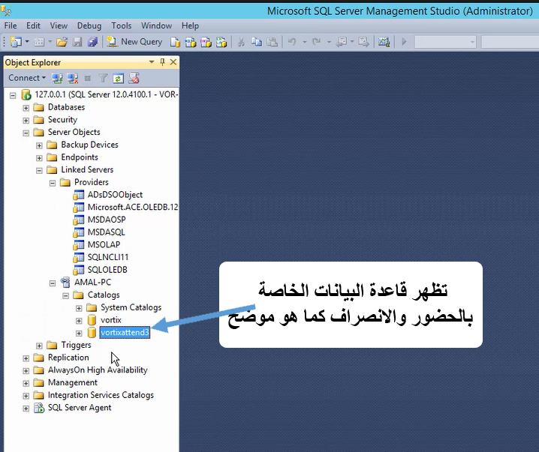Select the Integration Services Catalogs folder
The image size is (539, 452).
click(101, 395)
